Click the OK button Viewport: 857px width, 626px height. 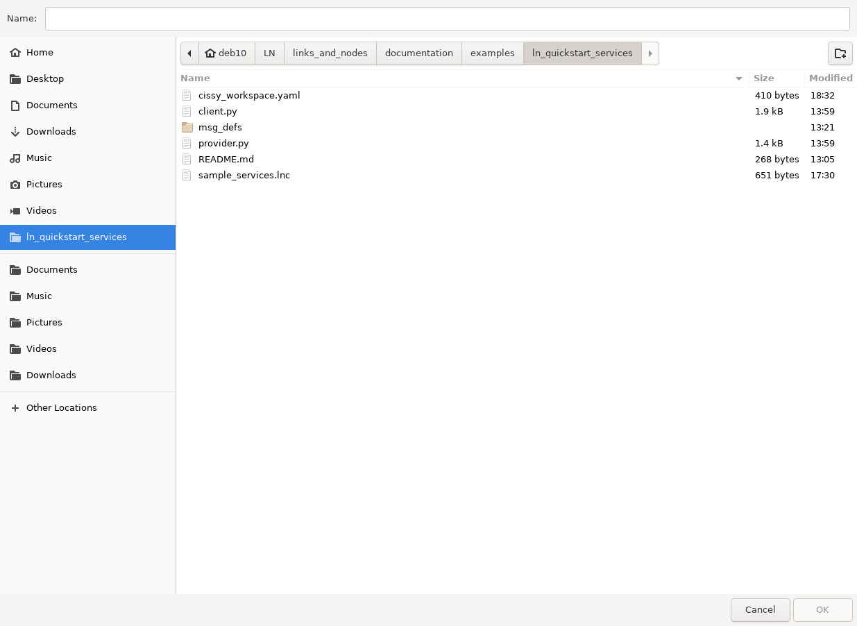click(x=822, y=610)
